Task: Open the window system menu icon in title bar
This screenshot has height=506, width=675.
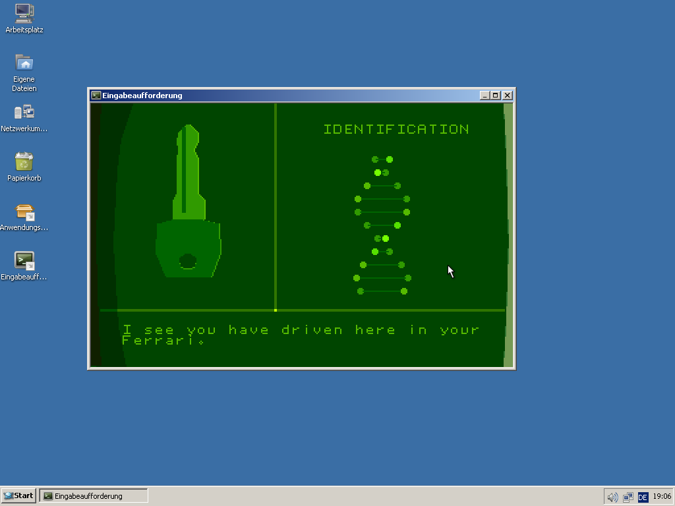Action: coord(96,96)
